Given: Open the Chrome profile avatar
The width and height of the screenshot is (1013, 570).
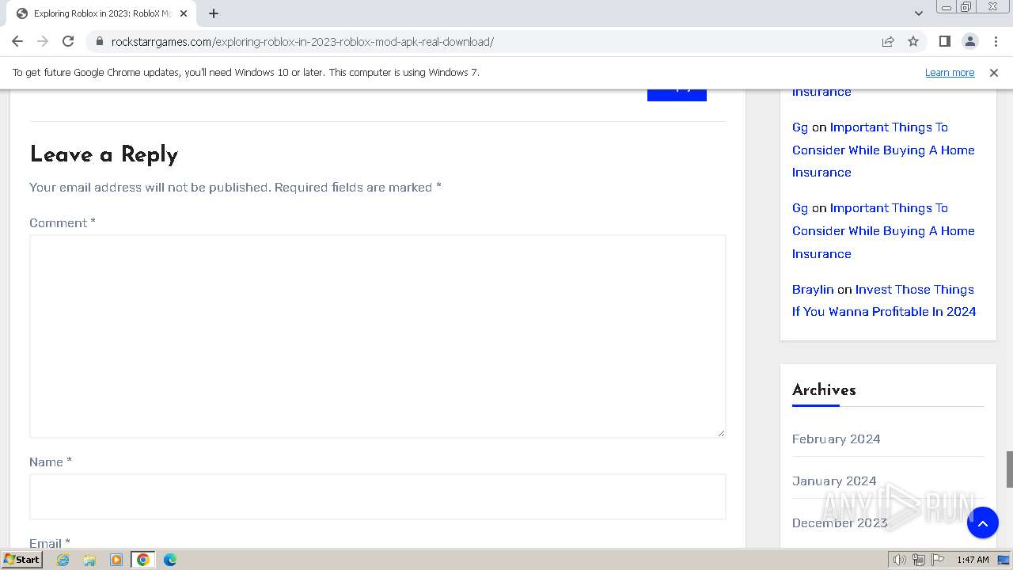Looking at the screenshot, I should pyautogui.click(x=969, y=41).
